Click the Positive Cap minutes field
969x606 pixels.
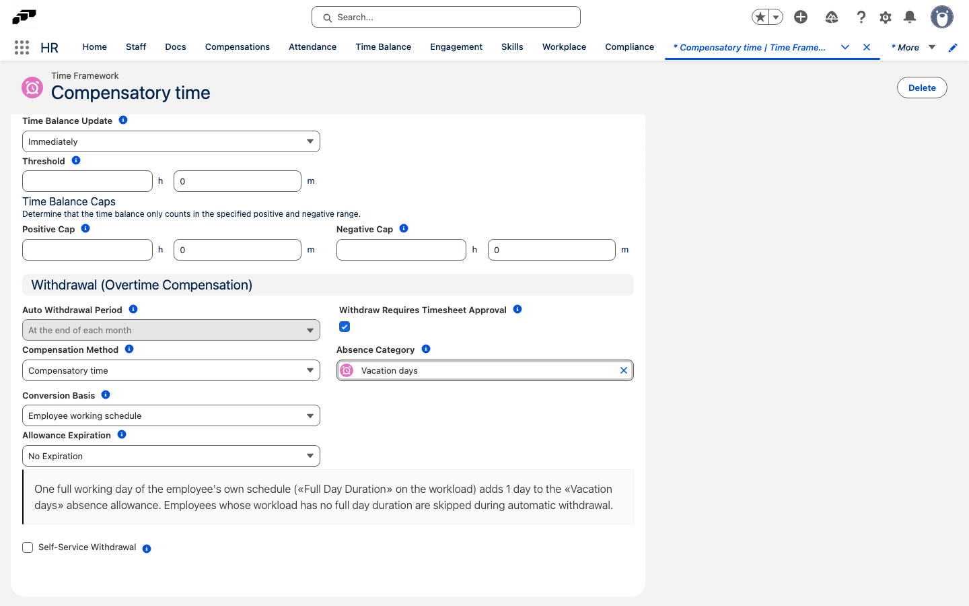238,250
